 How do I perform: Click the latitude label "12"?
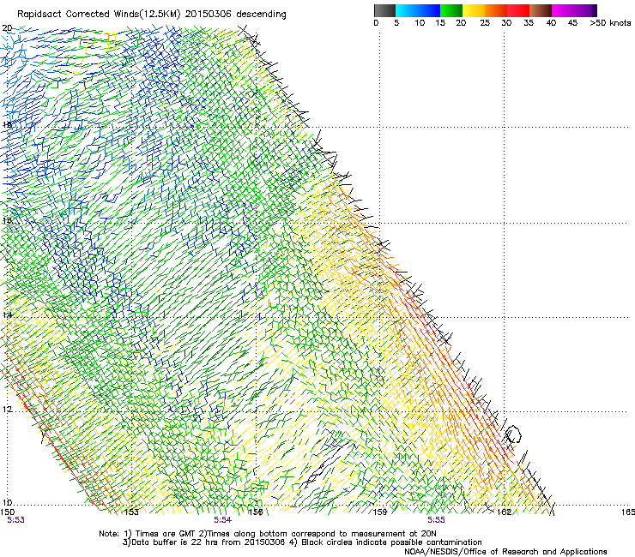7,410
